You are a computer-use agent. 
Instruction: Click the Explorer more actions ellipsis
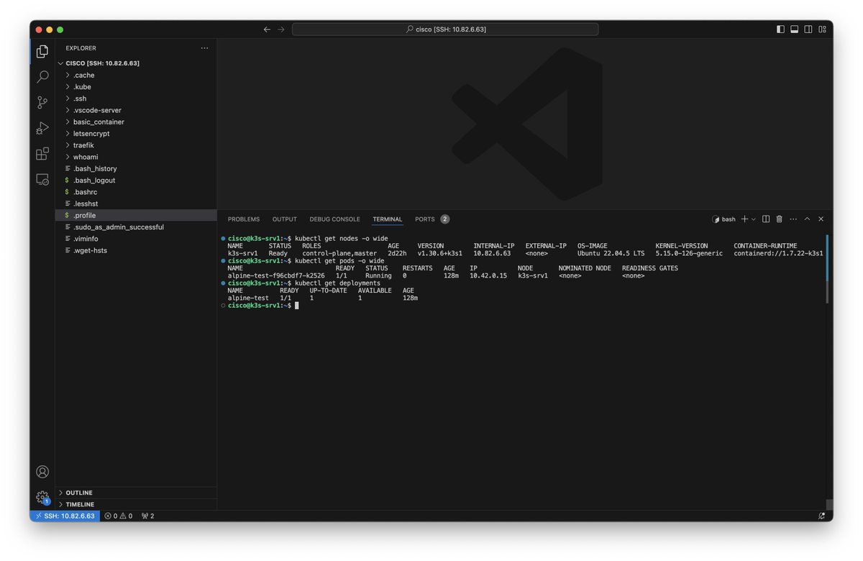[205, 48]
